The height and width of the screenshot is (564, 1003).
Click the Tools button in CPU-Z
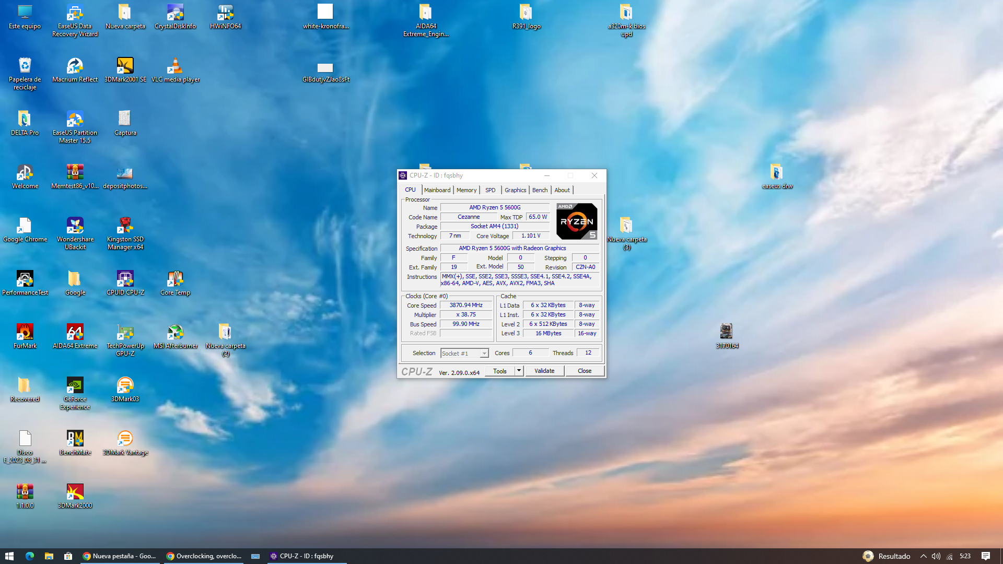tap(500, 371)
